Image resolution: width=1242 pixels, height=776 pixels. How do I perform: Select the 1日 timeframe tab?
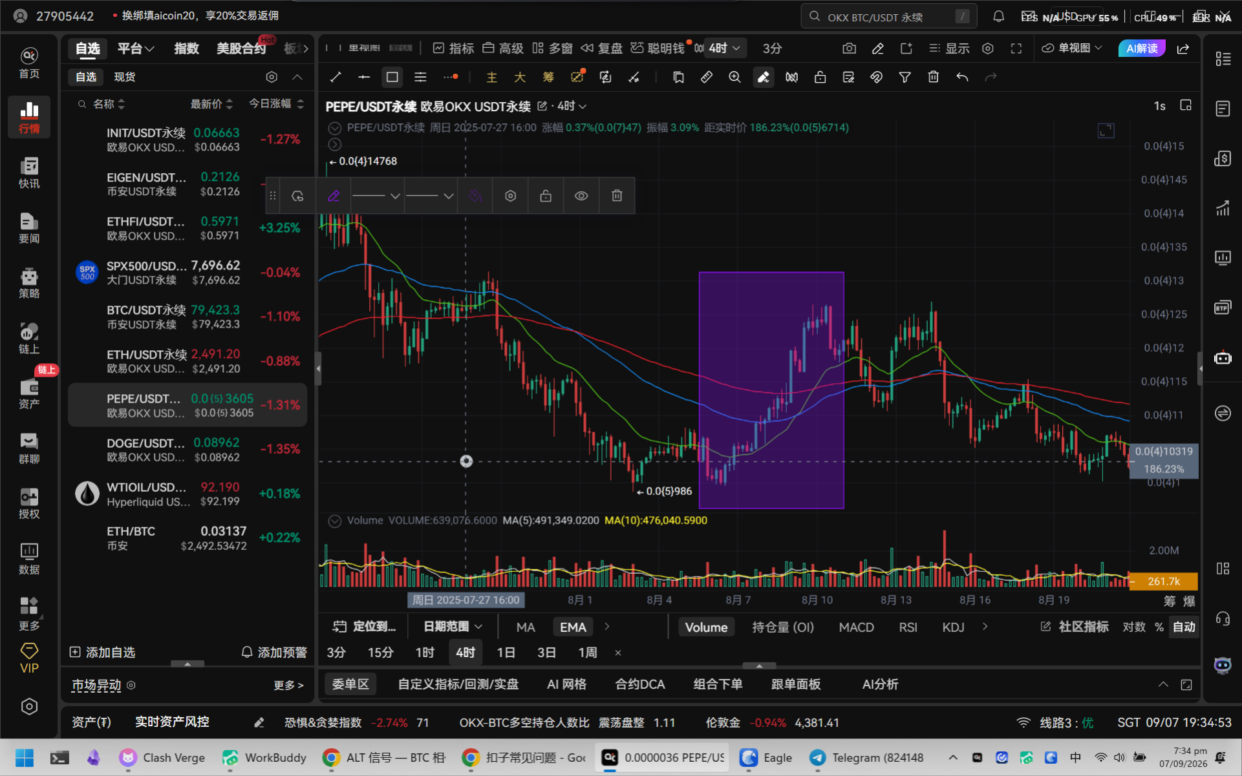point(506,653)
